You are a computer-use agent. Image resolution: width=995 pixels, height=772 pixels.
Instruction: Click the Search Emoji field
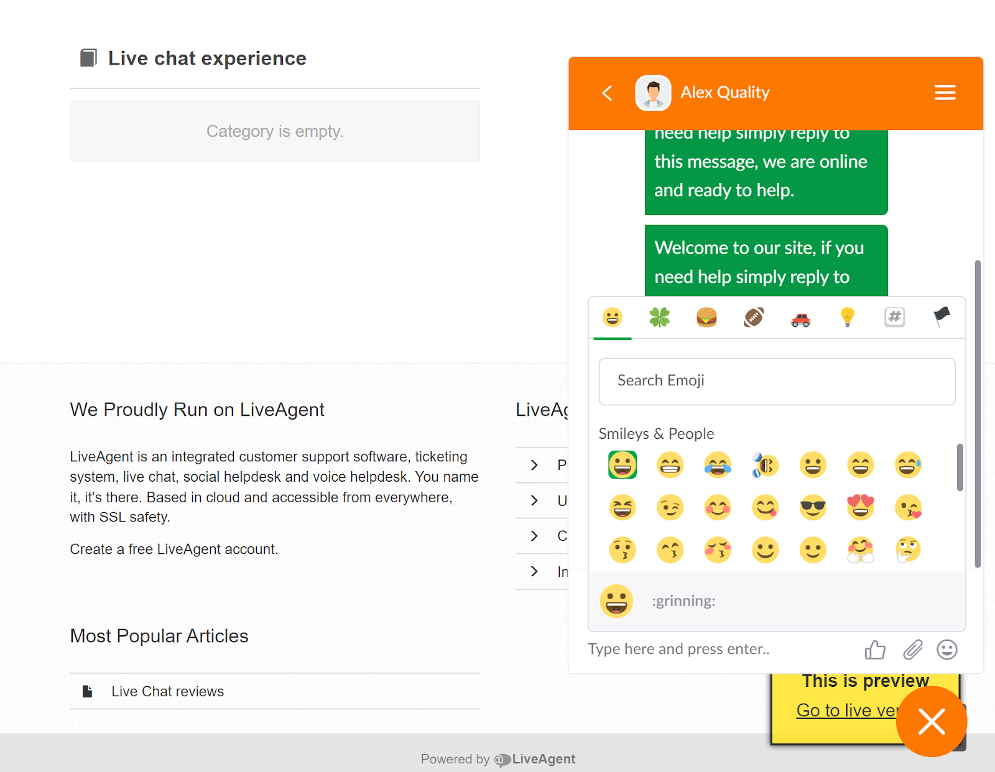pos(777,381)
